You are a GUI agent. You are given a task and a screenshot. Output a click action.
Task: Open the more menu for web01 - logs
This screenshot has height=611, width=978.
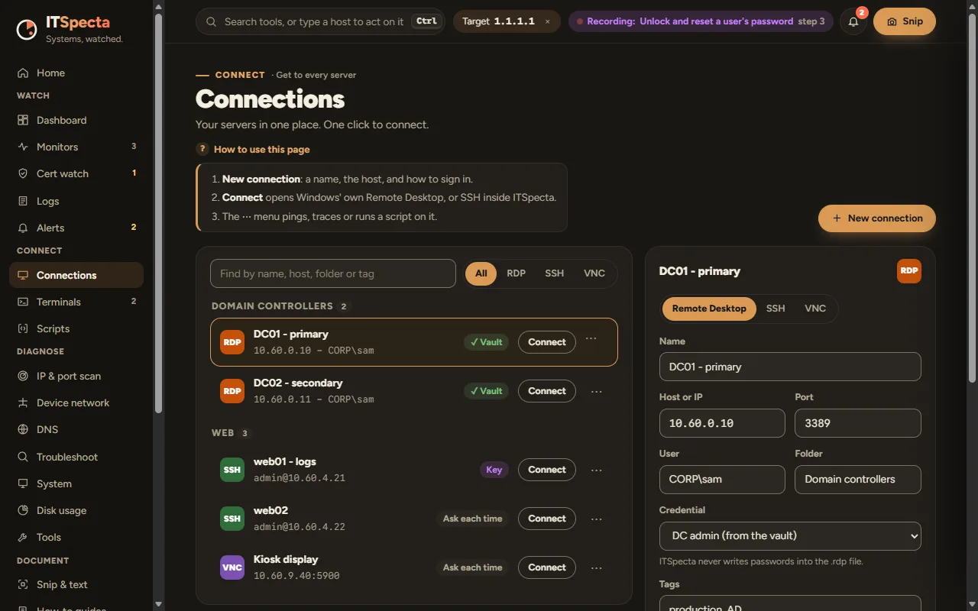[x=597, y=470]
